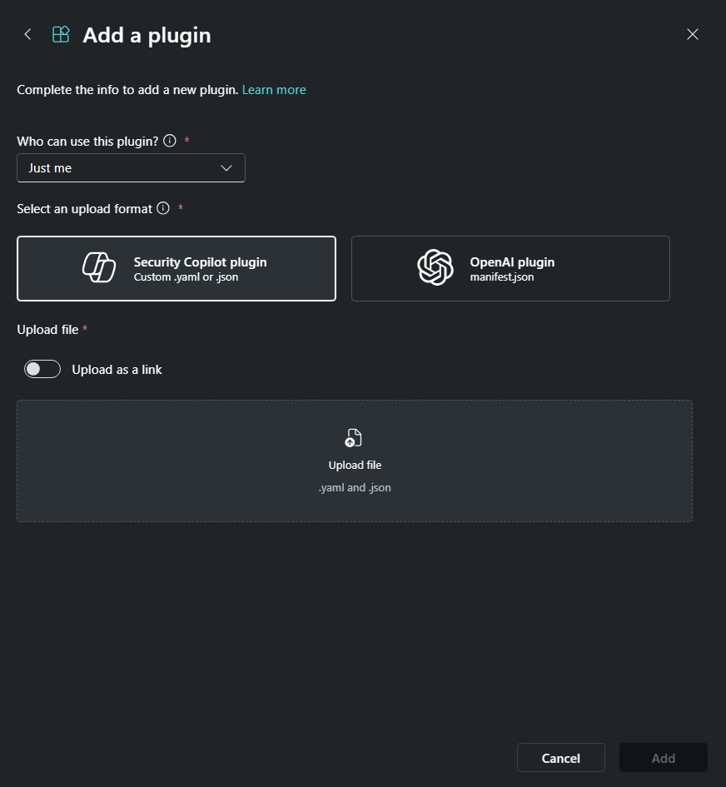Enable the Upload as a link toggle
The height and width of the screenshot is (787, 726).
point(42,369)
